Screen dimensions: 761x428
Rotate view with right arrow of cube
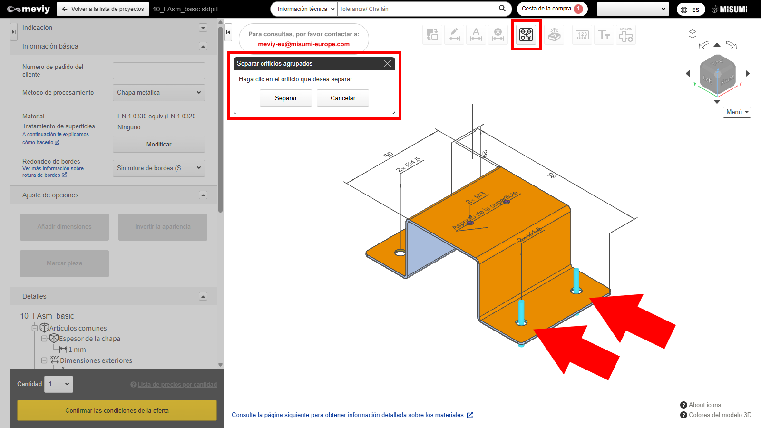tap(748, 73)
